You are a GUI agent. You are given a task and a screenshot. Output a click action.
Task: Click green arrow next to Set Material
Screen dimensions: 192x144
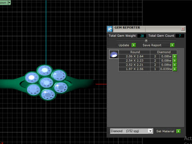[x=178, y=131]
